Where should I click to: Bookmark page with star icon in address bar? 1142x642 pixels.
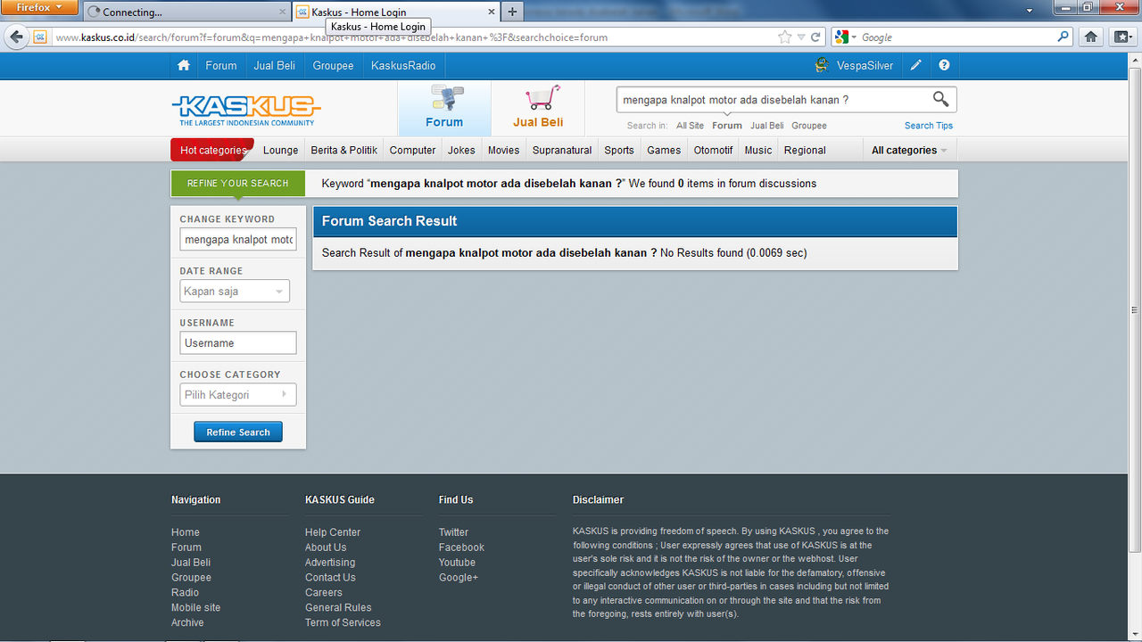tap(784, 37)
